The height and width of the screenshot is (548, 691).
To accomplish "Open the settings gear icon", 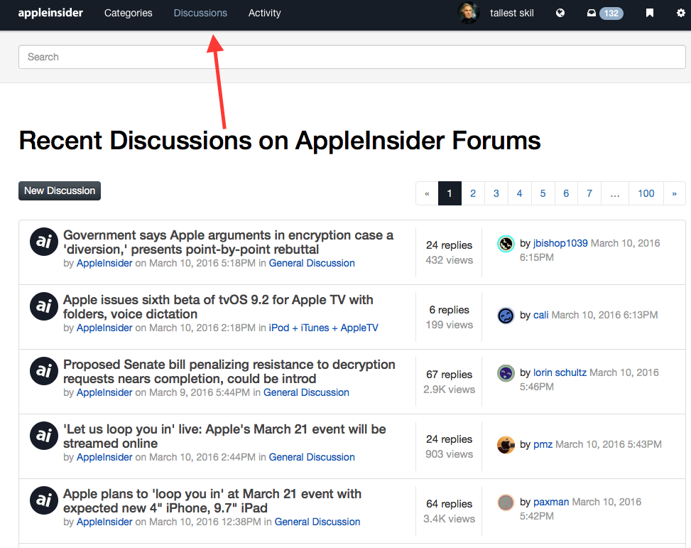I will 681,14.
